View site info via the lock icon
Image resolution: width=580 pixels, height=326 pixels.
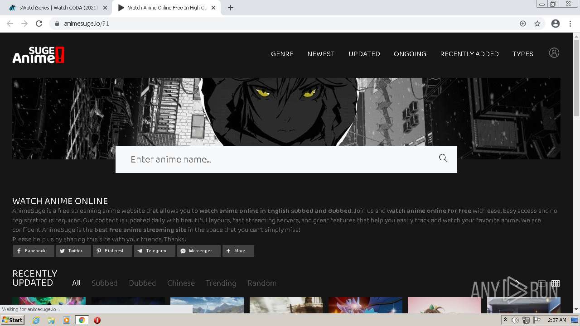click(x=57, y=24)
